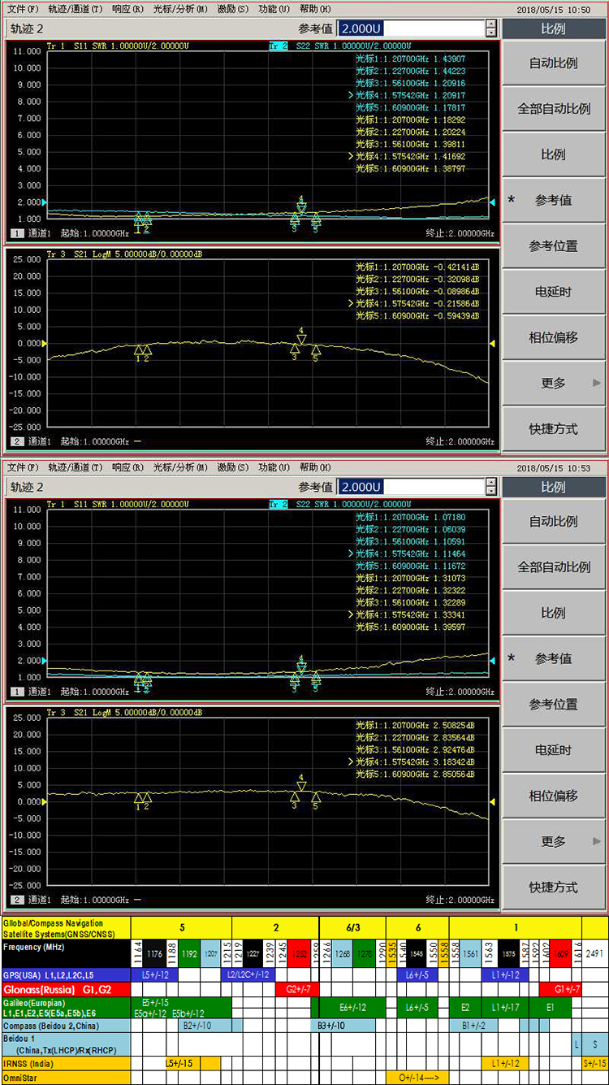Click yellow reference arrow right of upper S21 plot
609x1085 pixels.
[491, 344]
